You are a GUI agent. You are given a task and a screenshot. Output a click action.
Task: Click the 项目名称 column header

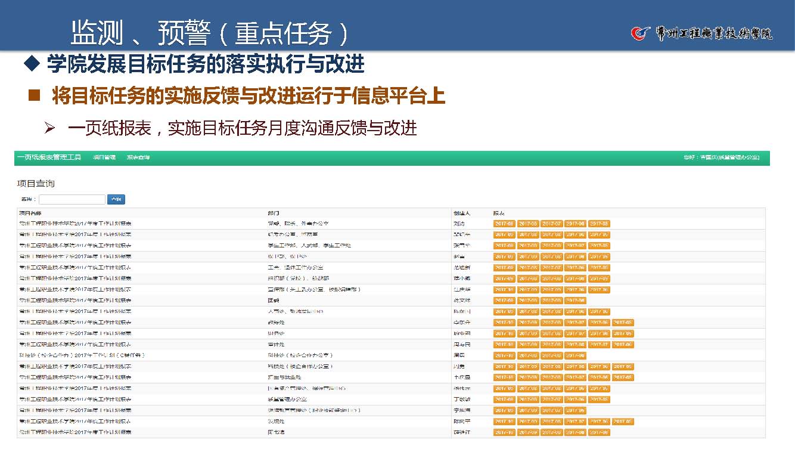pyautogui.click(x=30, y=213)
